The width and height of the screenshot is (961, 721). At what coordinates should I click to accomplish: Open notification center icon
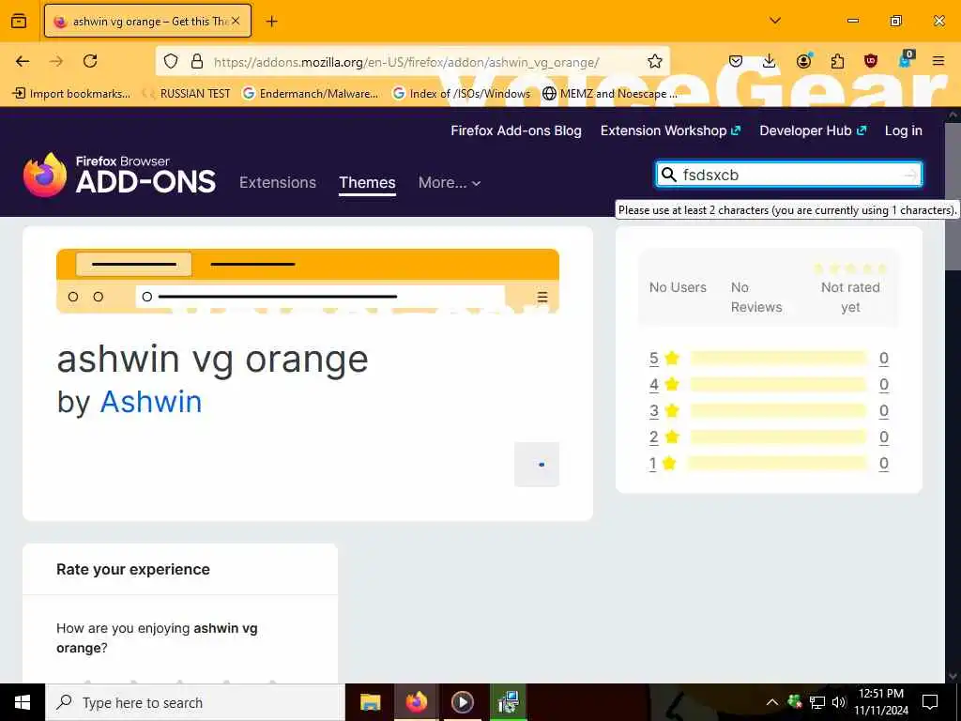(x=930, y=702)
